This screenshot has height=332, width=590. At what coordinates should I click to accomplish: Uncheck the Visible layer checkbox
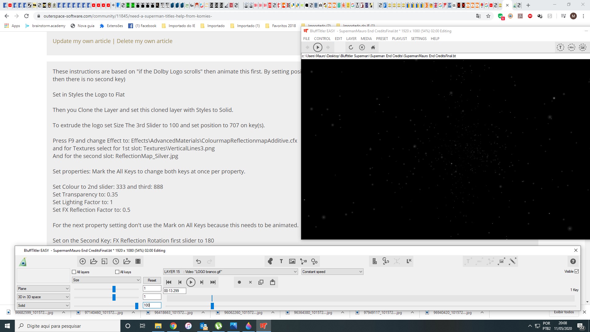pos(577,271)
